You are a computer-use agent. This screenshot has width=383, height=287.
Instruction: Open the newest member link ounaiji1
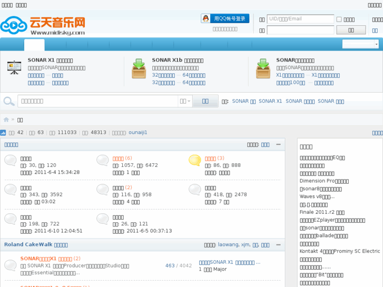pyautogui.click(x=138, y=132)
